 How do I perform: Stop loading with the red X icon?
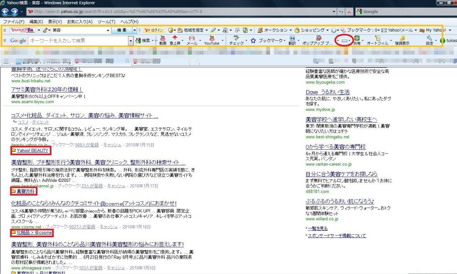pos(349,12)
